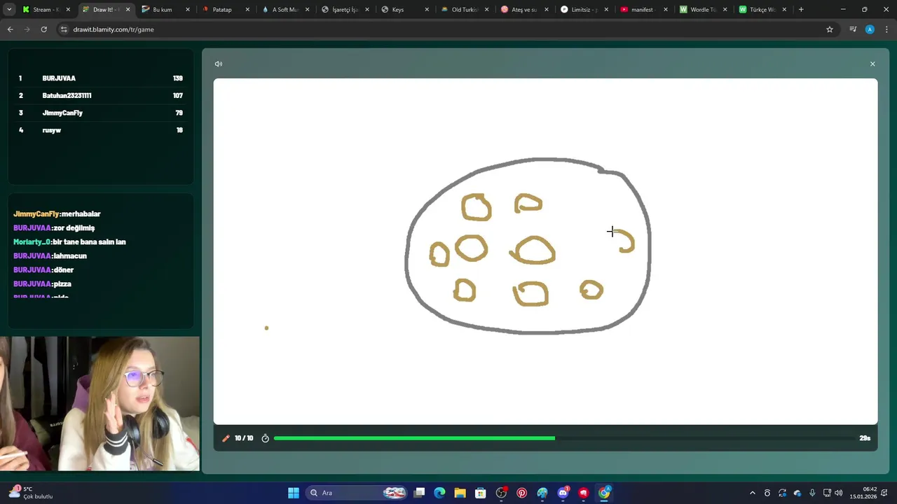Image resolution: width=897 pixels, height=504 pixels.
Task: View site information icon in address bar
Action: 64,29
